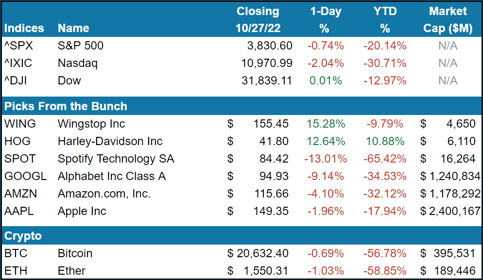Select the Picks From the Bunch header
This screenshot has height=280, width=483.
pos(66,106)
